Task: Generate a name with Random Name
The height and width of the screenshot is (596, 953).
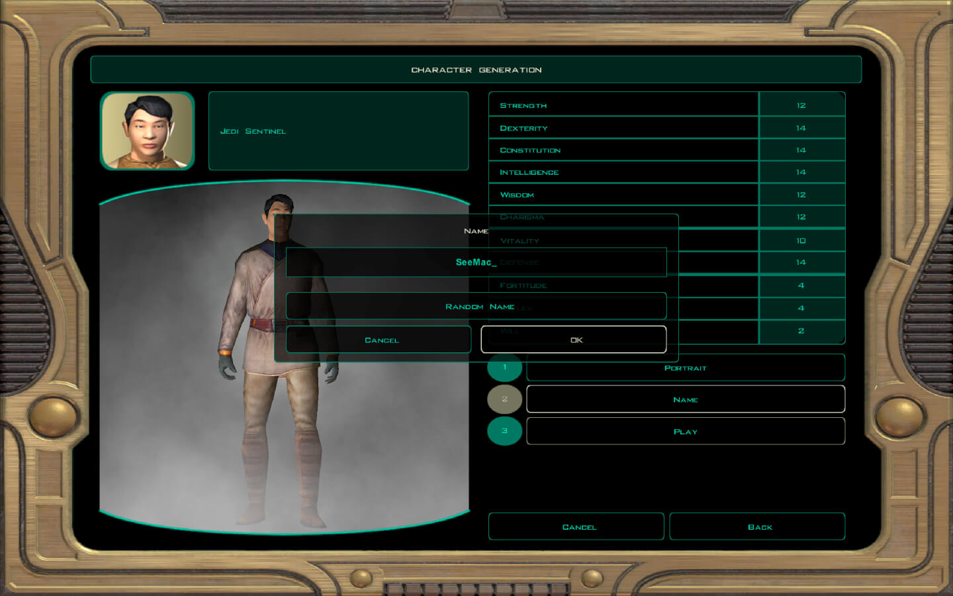Action: 476,307
